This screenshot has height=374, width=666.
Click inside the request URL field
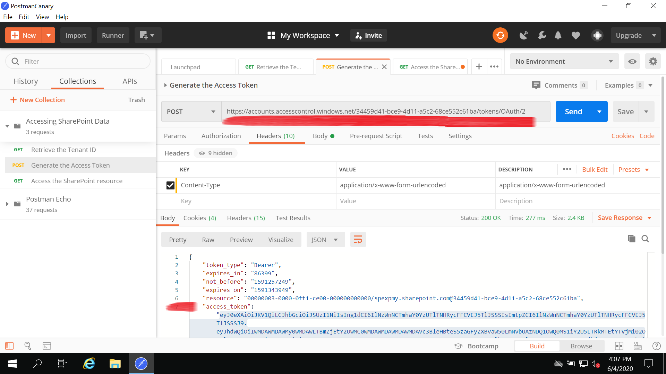[x=382, y=112]
